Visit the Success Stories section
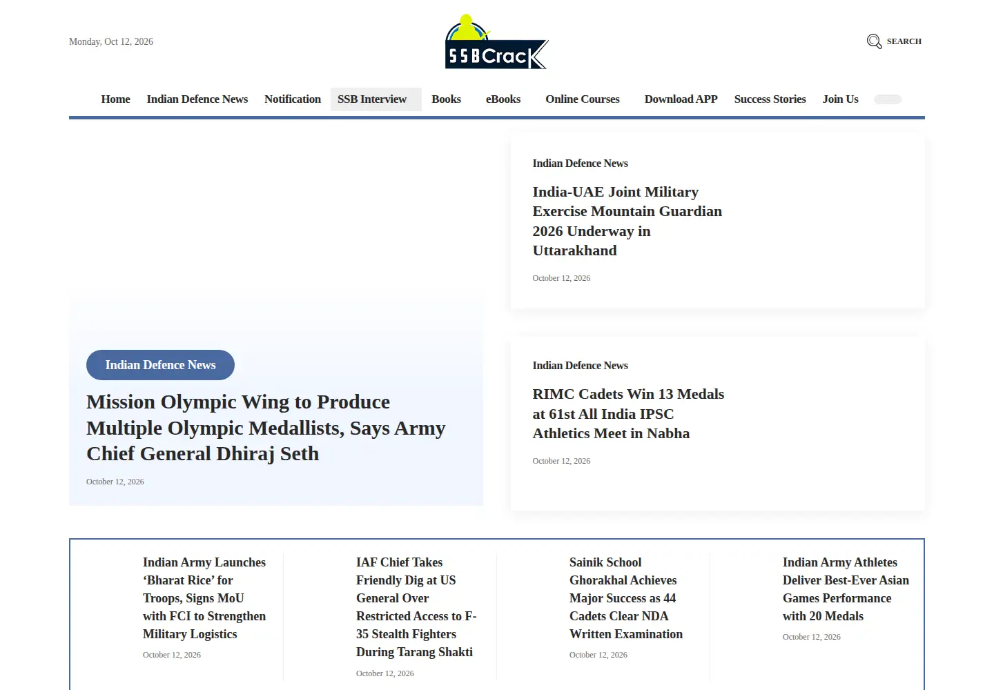The height and width of the screenshot is (690, 994). tap(770, 99)
